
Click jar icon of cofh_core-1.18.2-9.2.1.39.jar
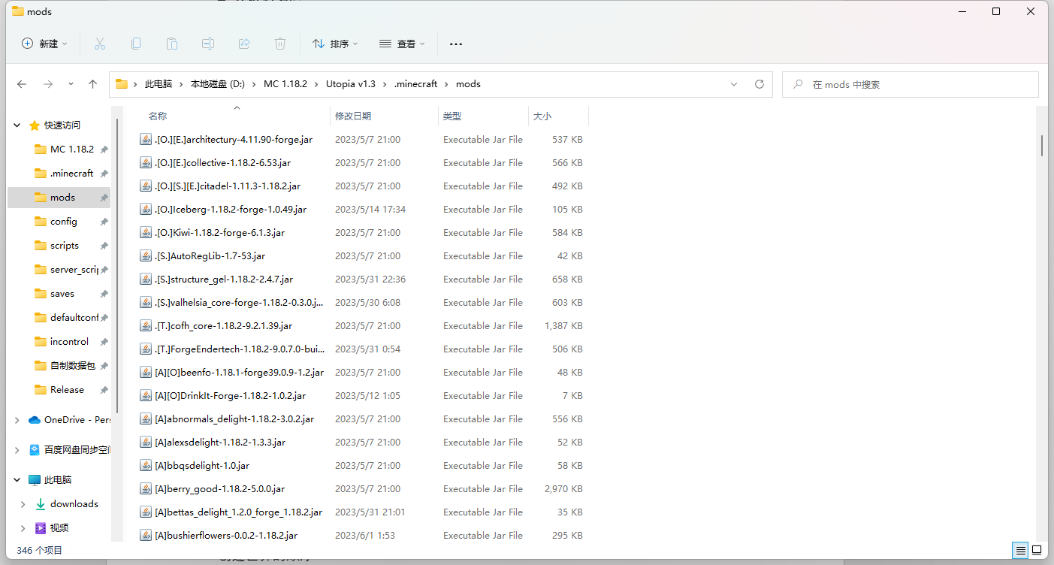(x=146, y=325)
